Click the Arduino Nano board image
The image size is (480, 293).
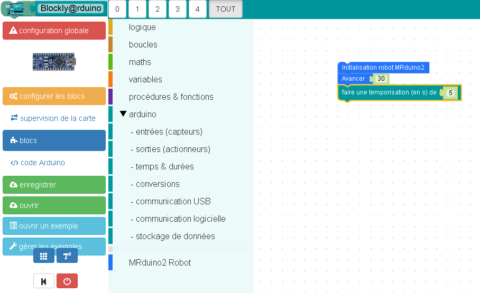click(54, 62)
